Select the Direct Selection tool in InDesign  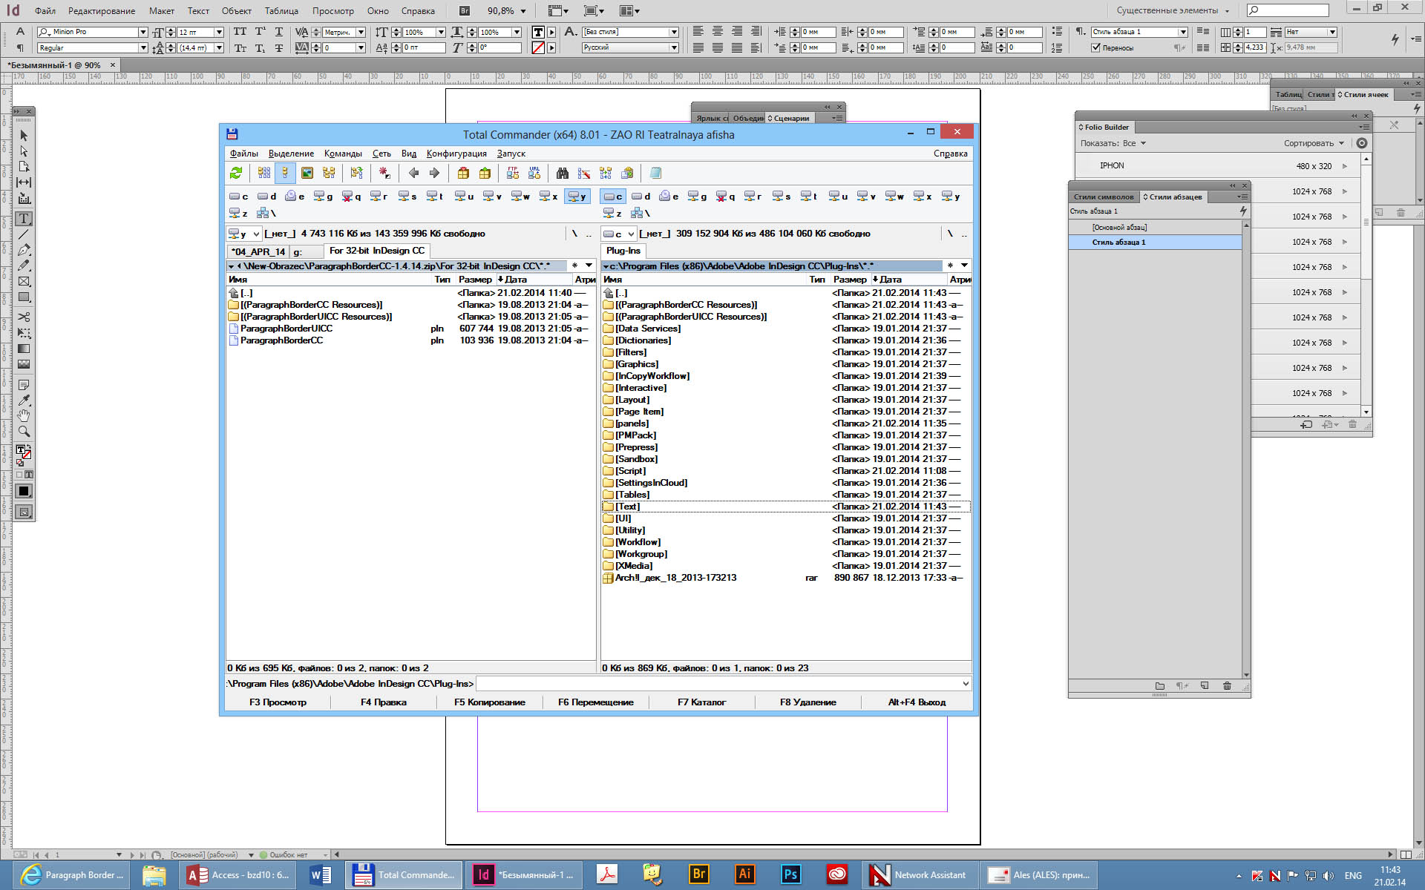coord(24,151)
